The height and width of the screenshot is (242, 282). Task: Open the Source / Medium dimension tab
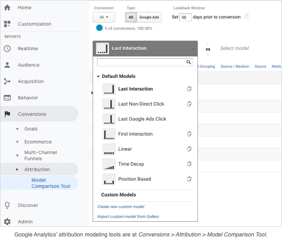click(235, 67)
